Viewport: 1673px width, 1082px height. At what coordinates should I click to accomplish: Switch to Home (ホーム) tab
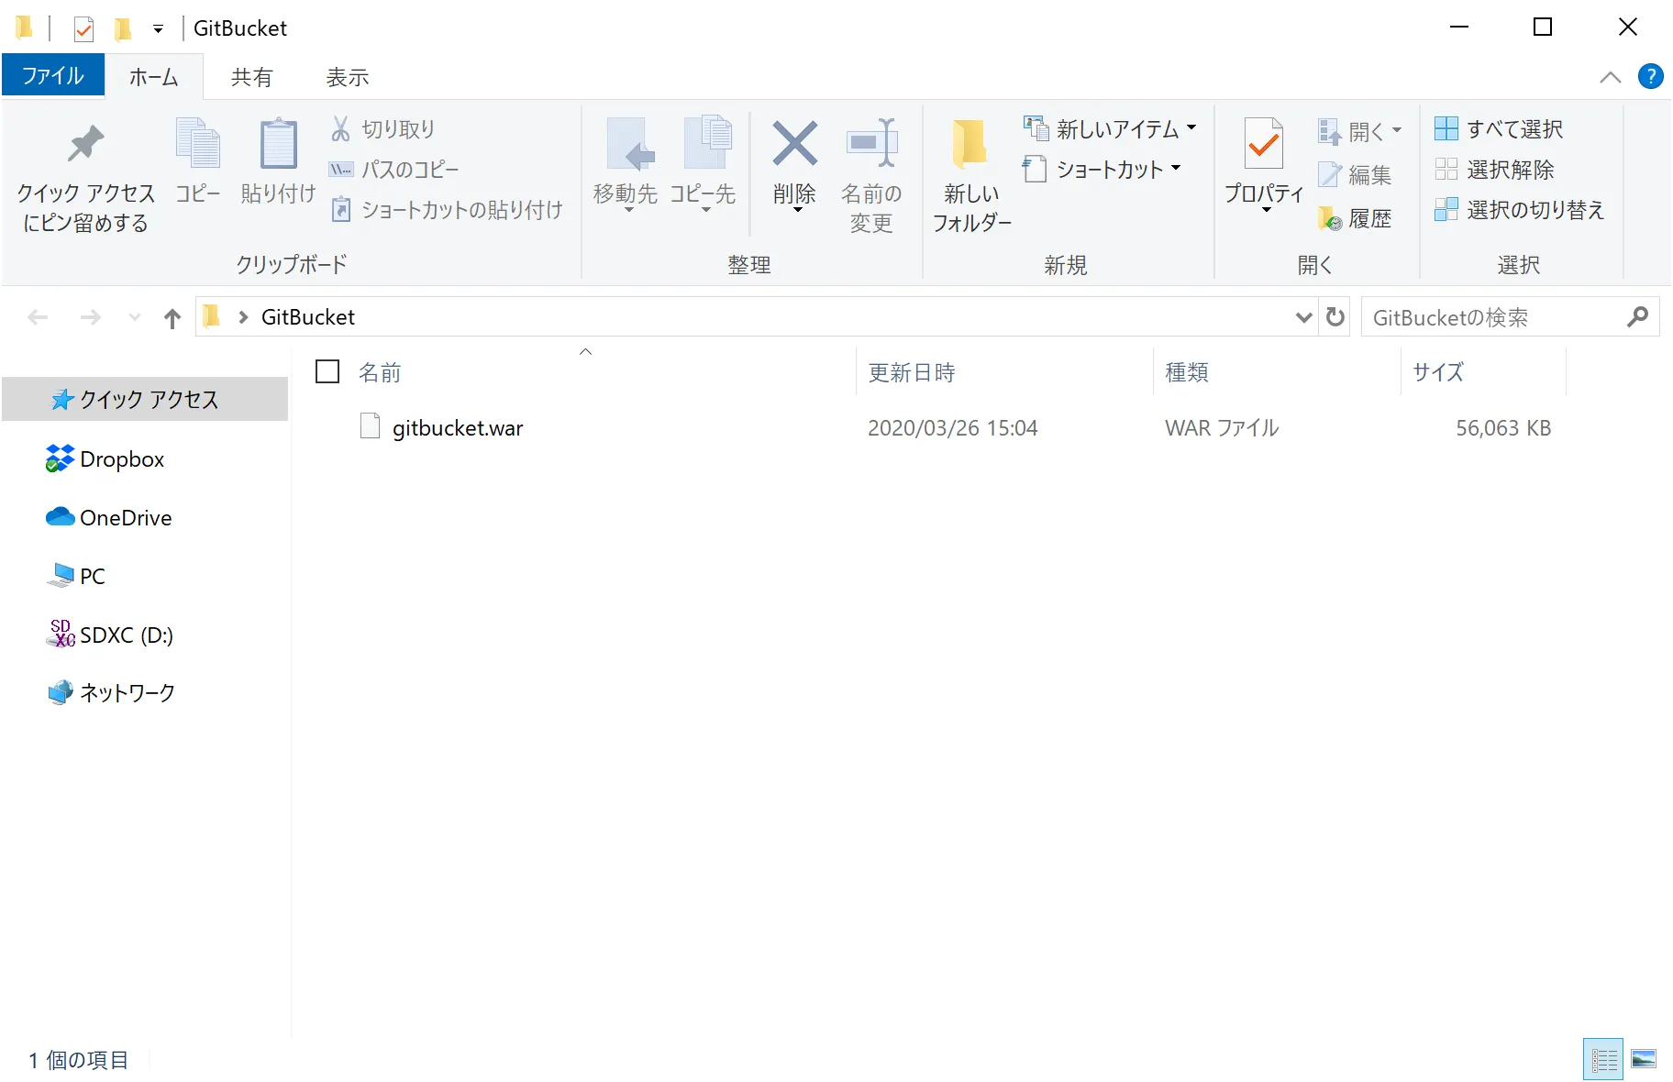tap(153, 77)
